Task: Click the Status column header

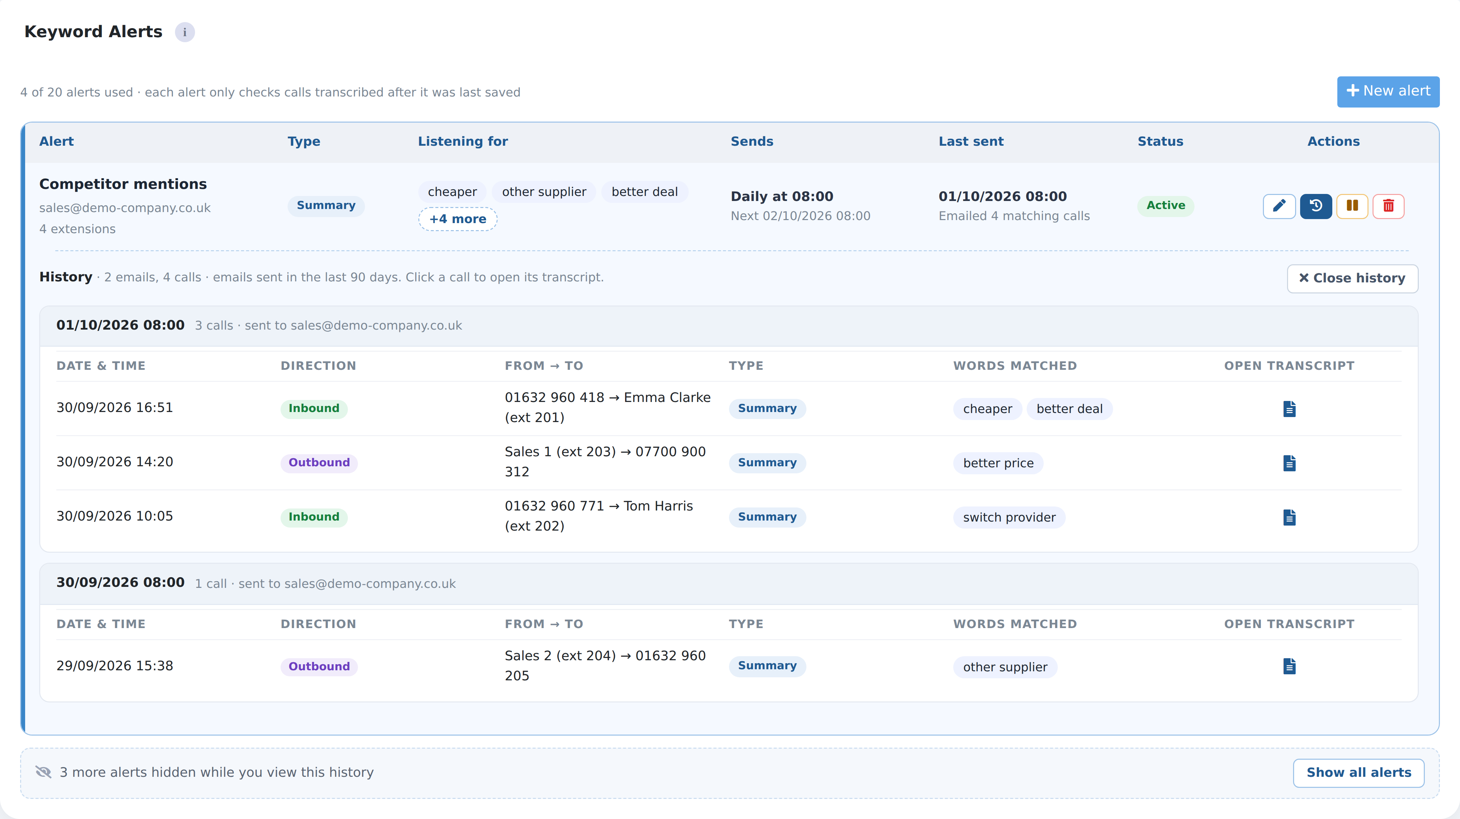Action: click(x=1160, y=142)
